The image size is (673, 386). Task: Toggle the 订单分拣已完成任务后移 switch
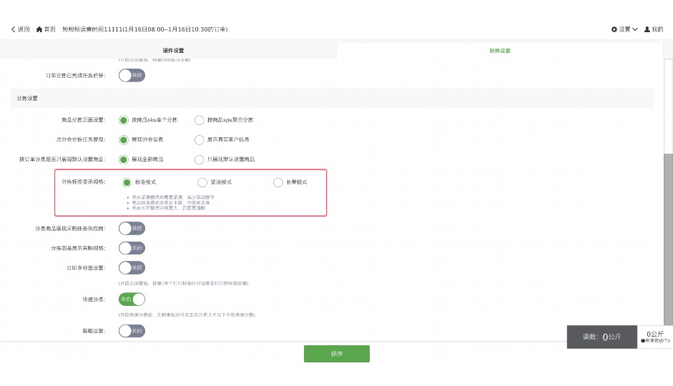132,75
